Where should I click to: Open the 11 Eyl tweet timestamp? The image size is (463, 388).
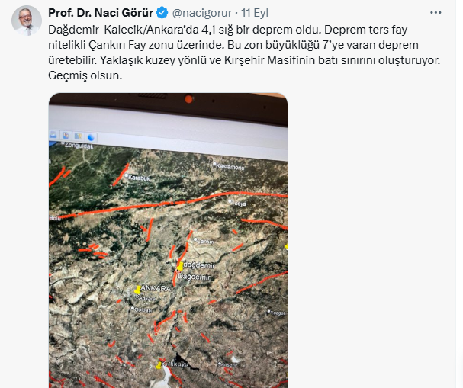coord(255,13)
